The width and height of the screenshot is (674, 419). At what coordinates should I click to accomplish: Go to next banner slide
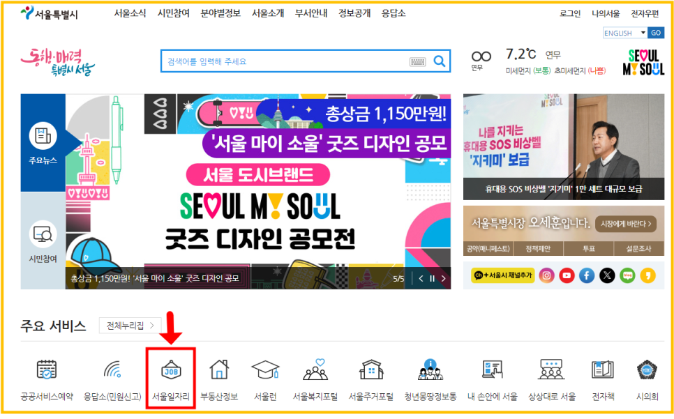[444, 279]
